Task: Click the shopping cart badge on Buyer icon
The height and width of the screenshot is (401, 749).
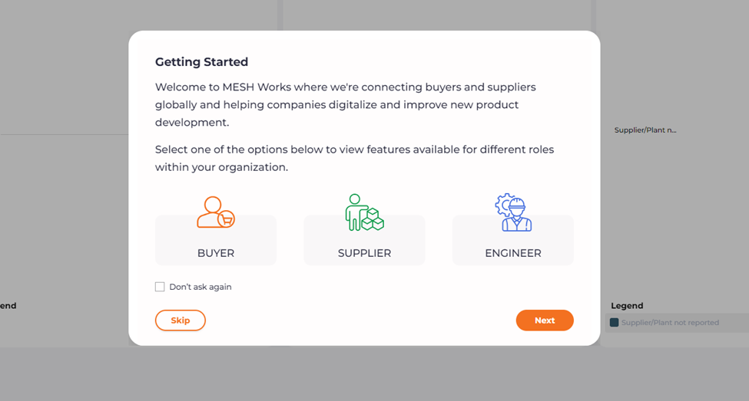Action: click(226, 219)
